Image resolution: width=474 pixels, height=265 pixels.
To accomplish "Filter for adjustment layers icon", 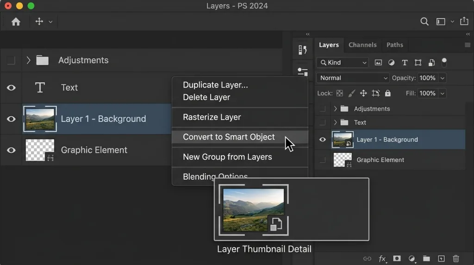I will (391, 63).
